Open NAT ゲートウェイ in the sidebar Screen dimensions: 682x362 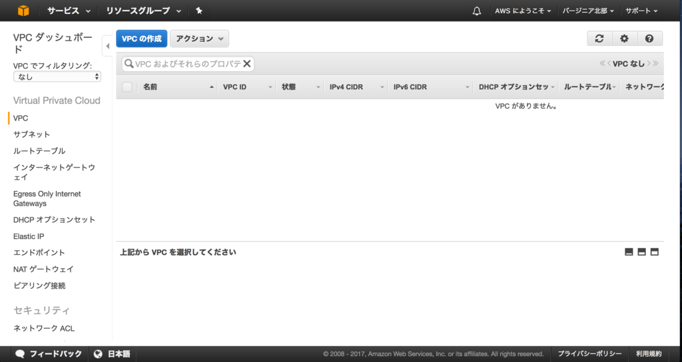(x=43, y=269)
